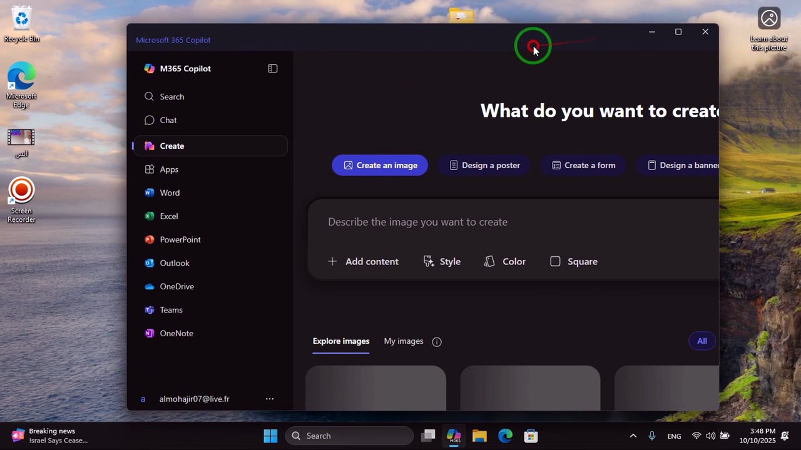The width and height of the screenshot is (801, 450).
Task: Open Search in the Copilot sidebar
Action: pyautogui.click(x=210, y=97)
